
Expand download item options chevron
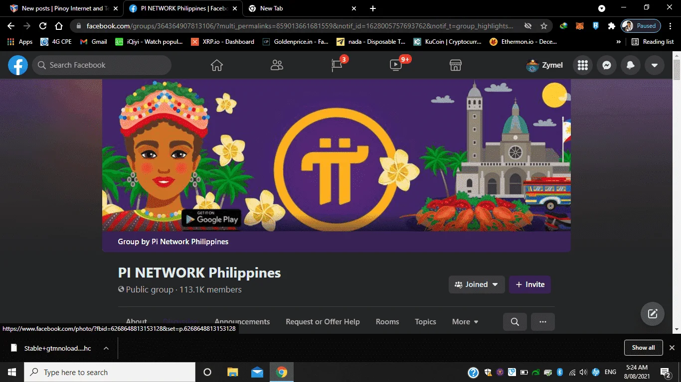(106, 348)
